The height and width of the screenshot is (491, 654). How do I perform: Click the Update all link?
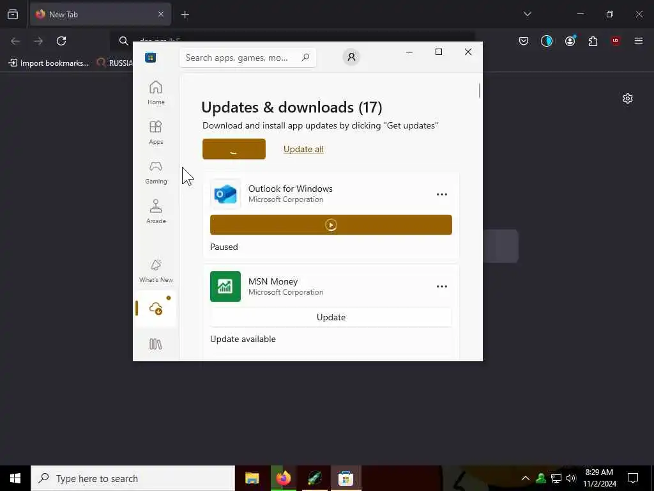click(303, 149)
